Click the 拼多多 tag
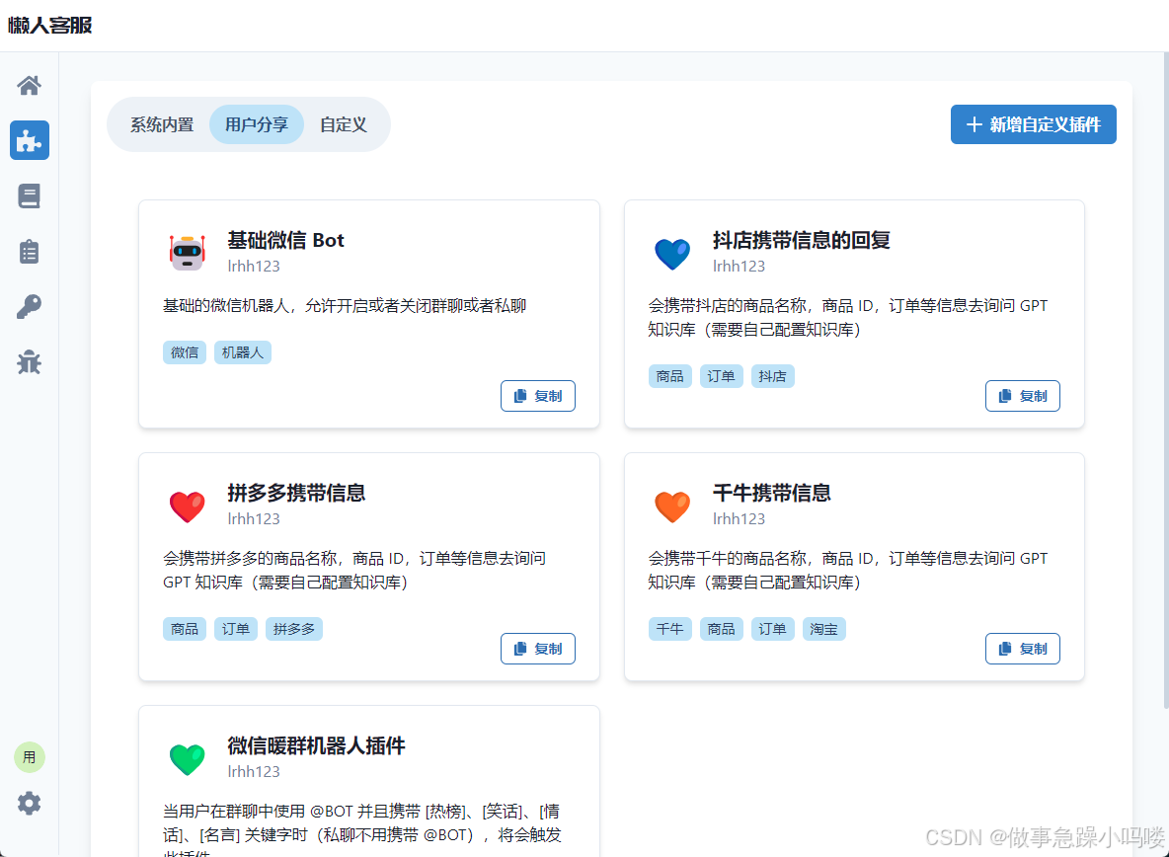Image resolution: width=1169 pixels, height=857 pixels. 294,629
